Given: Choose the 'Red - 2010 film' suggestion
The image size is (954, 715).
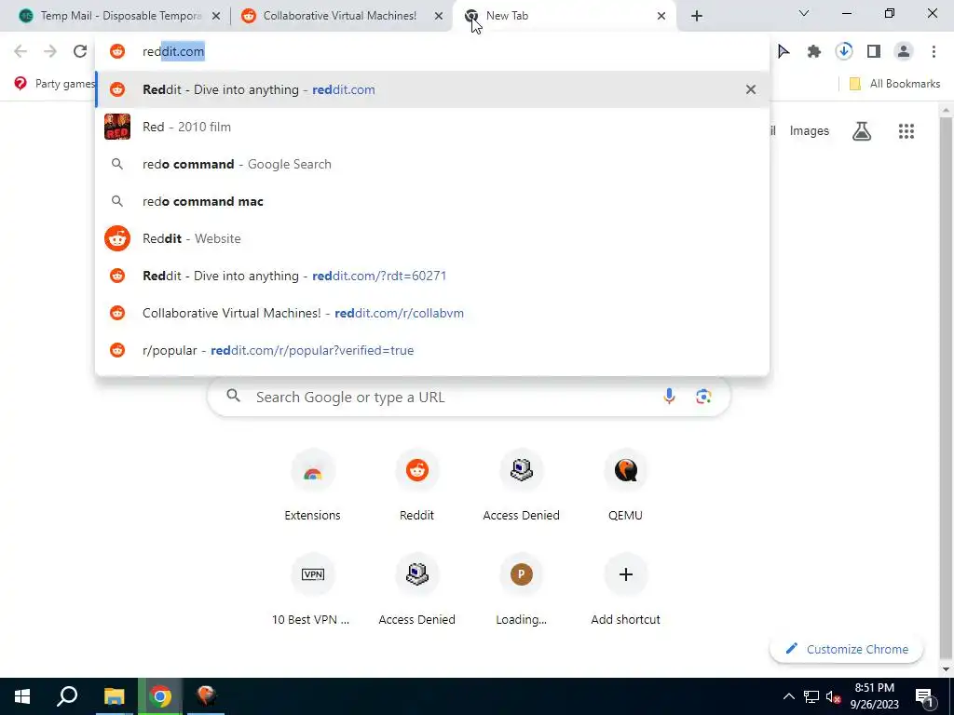Looking at the screenshot, I should pos(432,127).
